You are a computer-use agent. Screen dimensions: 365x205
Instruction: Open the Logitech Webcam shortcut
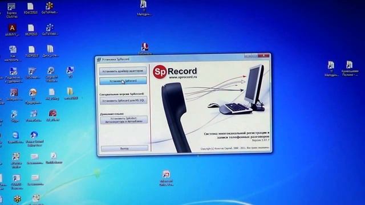click(51, 75)
